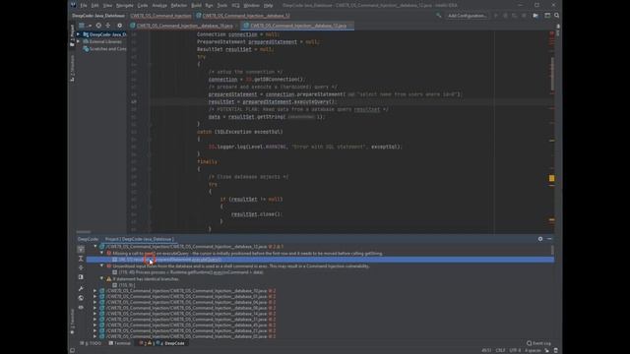The width and height of the screenshot is (630, 354).
Task: Open the Window menu
Action: (252, 5)
